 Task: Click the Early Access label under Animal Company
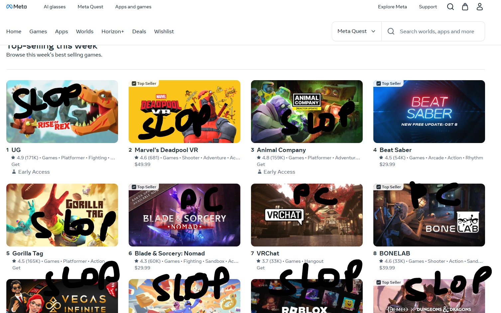(x=279, y=172)
